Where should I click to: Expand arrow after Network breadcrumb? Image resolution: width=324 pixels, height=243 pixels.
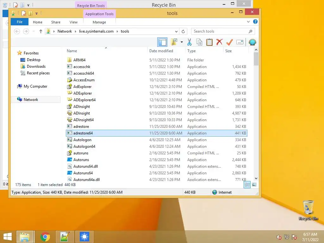coord(75,31)
